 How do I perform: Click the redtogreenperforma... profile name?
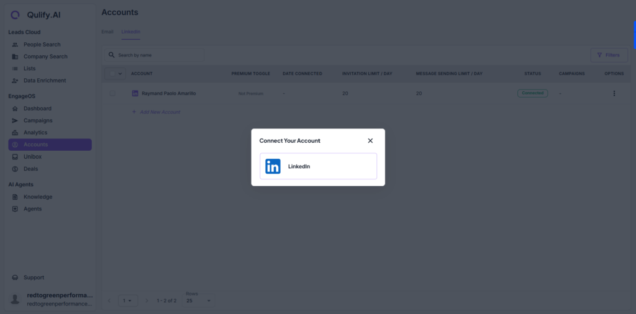(60, 295)
